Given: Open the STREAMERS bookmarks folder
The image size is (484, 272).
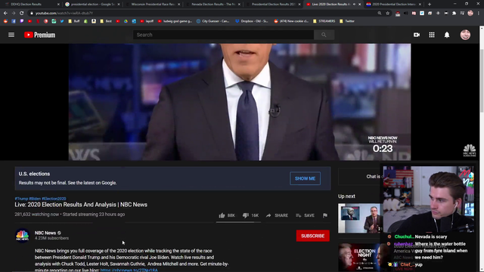Looking at the screenshot, I should coord(324,21).
